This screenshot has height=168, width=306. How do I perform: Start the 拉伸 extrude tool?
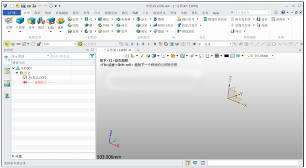pyautogui.click(x=31, y=21)
